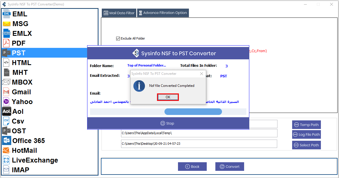This screenshot has height=178, width=339.
Task: Click the 'Top of Personal Folder...' value
Action: point(147,65)
